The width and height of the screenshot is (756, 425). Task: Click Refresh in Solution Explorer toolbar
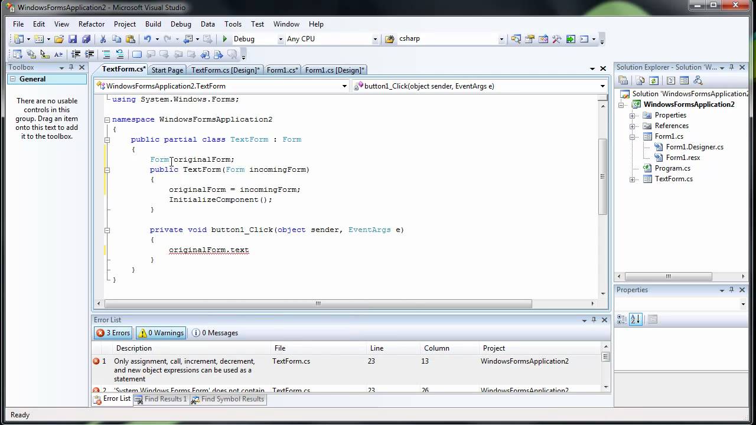point(654,80)
